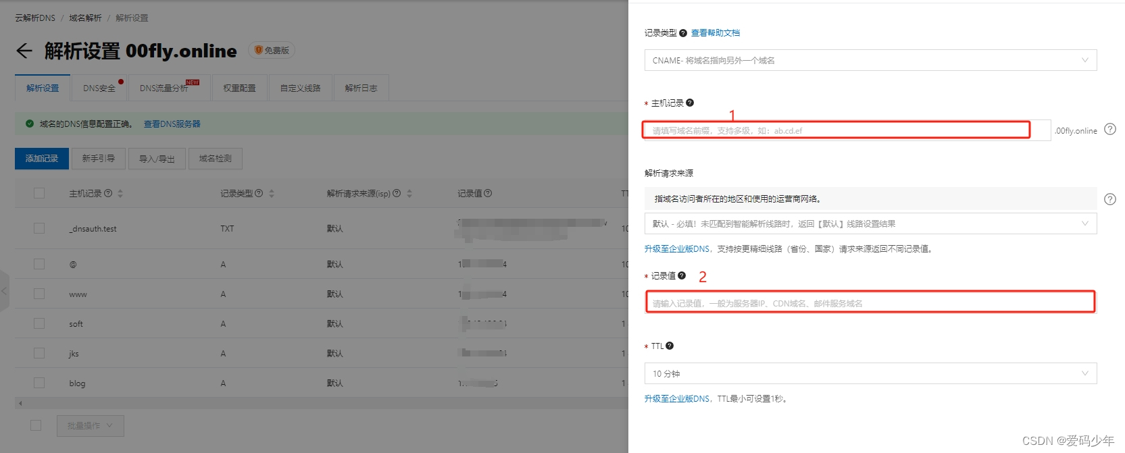Sort table by 主机记录 column arrows

pos(120,194)
